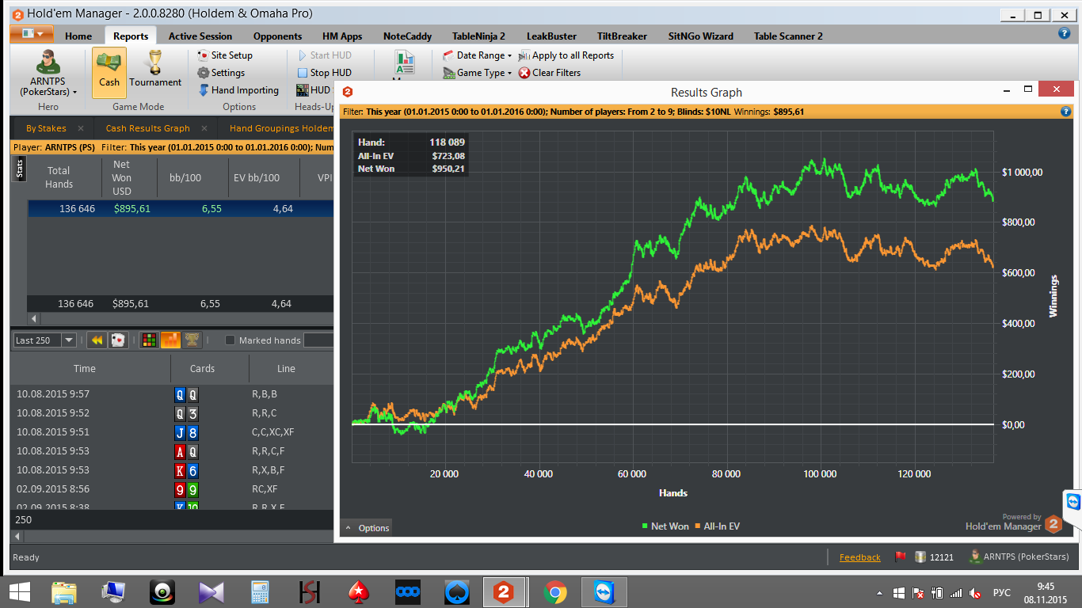Sort hands by the Cards column header
This screenshot has height=608, width=1082.
coord(202,368)
